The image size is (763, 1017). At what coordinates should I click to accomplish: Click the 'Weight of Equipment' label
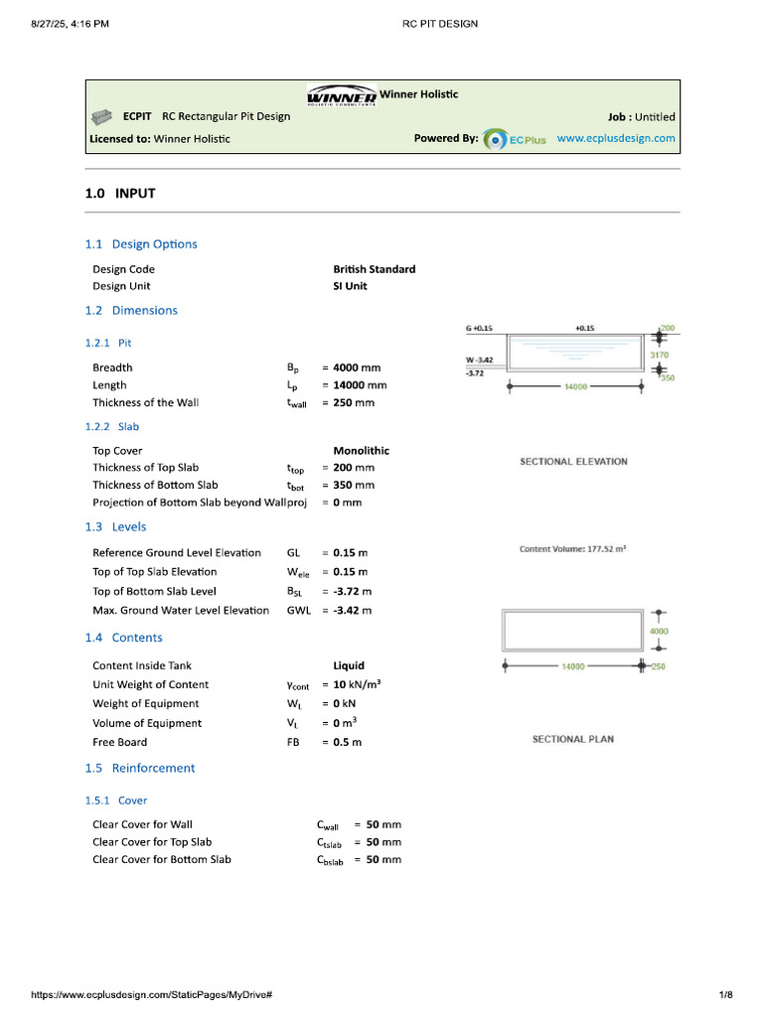pos(146,704)
